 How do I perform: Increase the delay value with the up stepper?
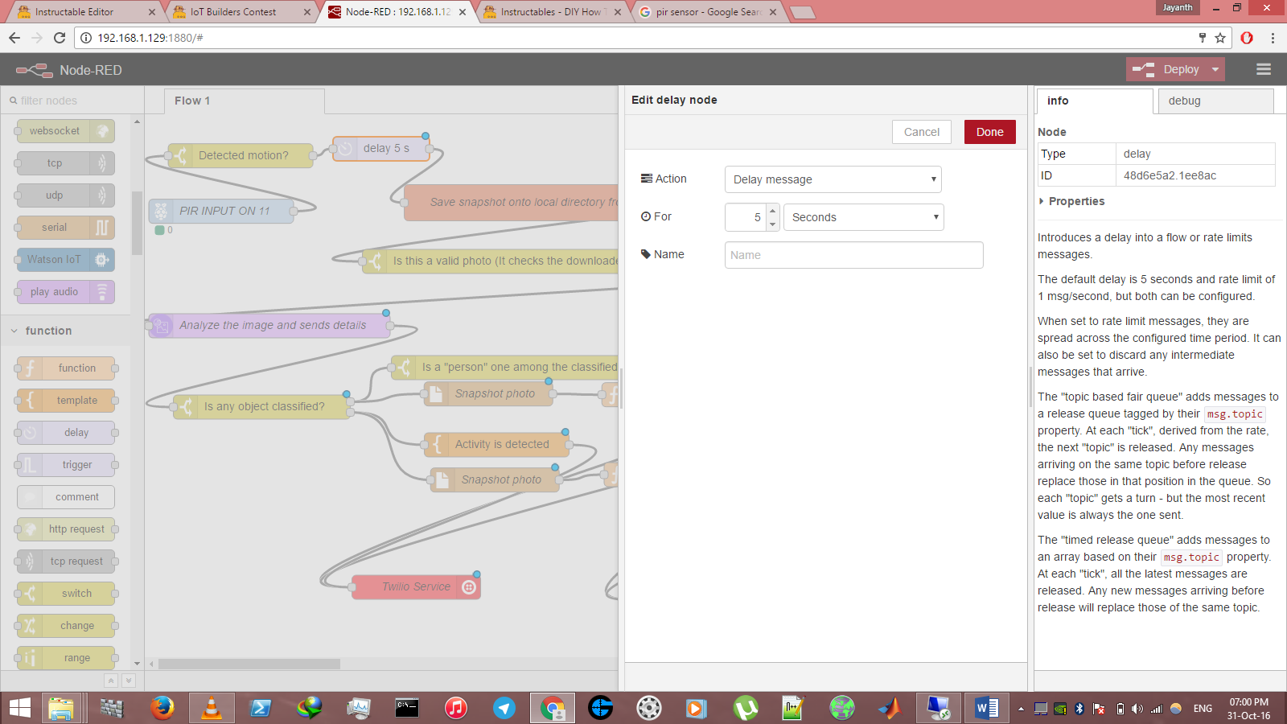click(x=773, y=212)
